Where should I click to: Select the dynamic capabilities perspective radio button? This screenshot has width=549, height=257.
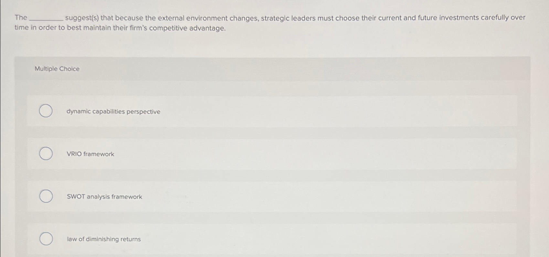(46, 111)
